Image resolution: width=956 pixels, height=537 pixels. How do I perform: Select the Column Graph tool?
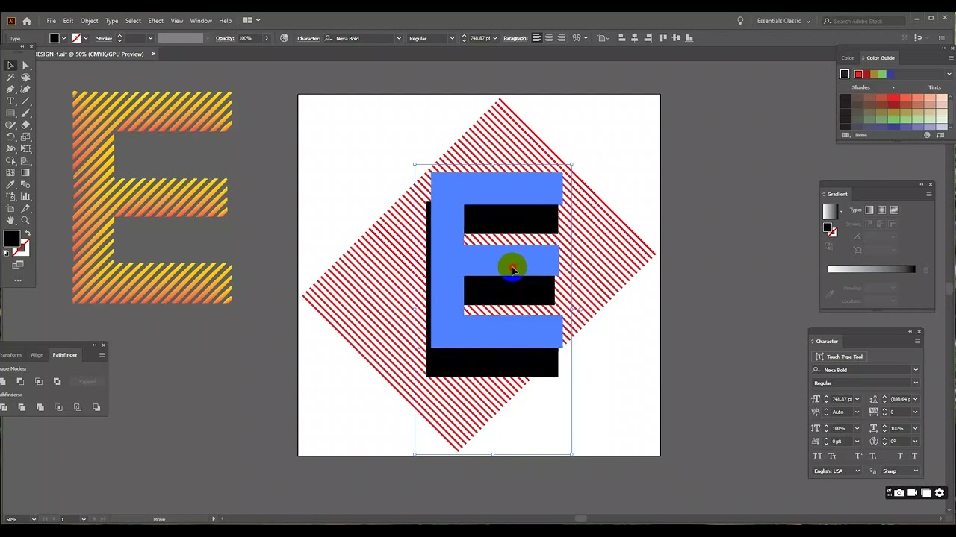[x=25, y=196]
